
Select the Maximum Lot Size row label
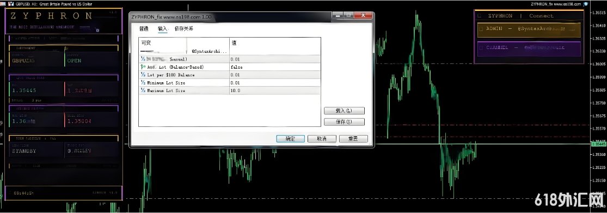pos(166,90)
